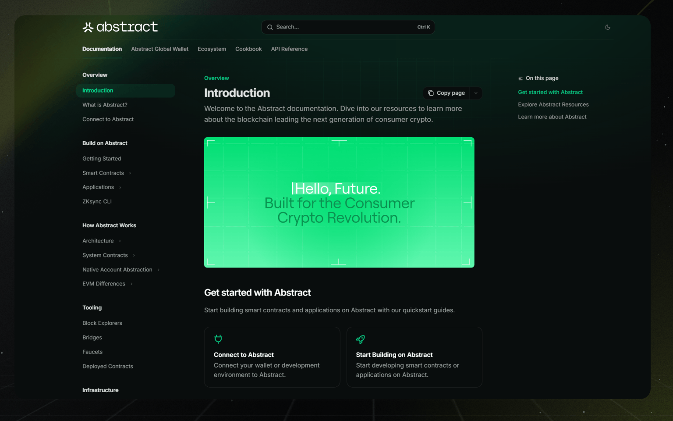Expand the Applications sidebar section
Screen dimensions: 673x421
[120, 188]
